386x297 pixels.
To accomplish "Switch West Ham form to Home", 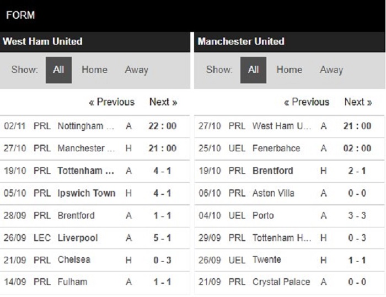I will tap(94, 70).
